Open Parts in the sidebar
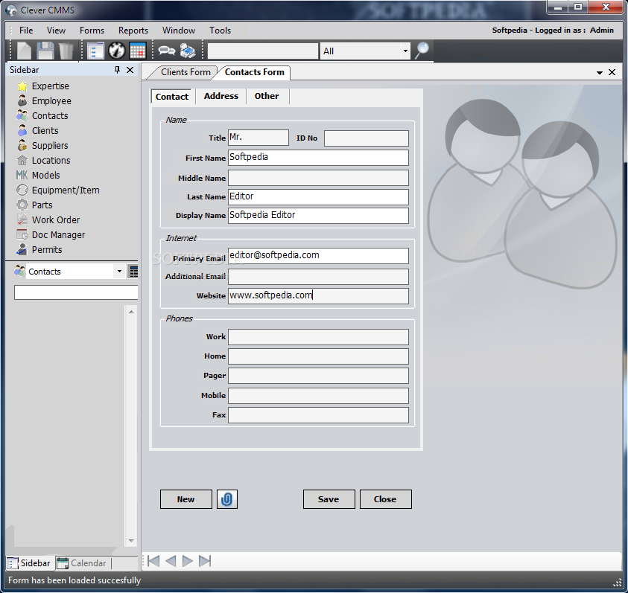The height and width of the screenshot is (593, 628). pyautogui.click(x=42, y=205)
